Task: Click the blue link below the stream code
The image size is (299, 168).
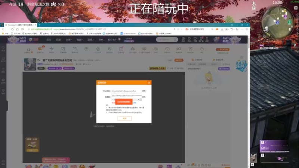Action: (x=135, y=103)
